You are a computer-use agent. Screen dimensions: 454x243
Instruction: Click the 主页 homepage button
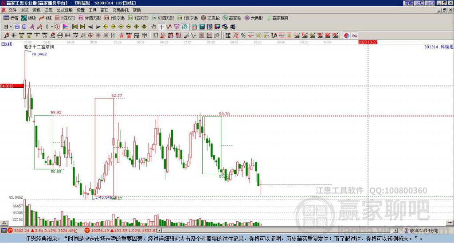click(430, 3)
